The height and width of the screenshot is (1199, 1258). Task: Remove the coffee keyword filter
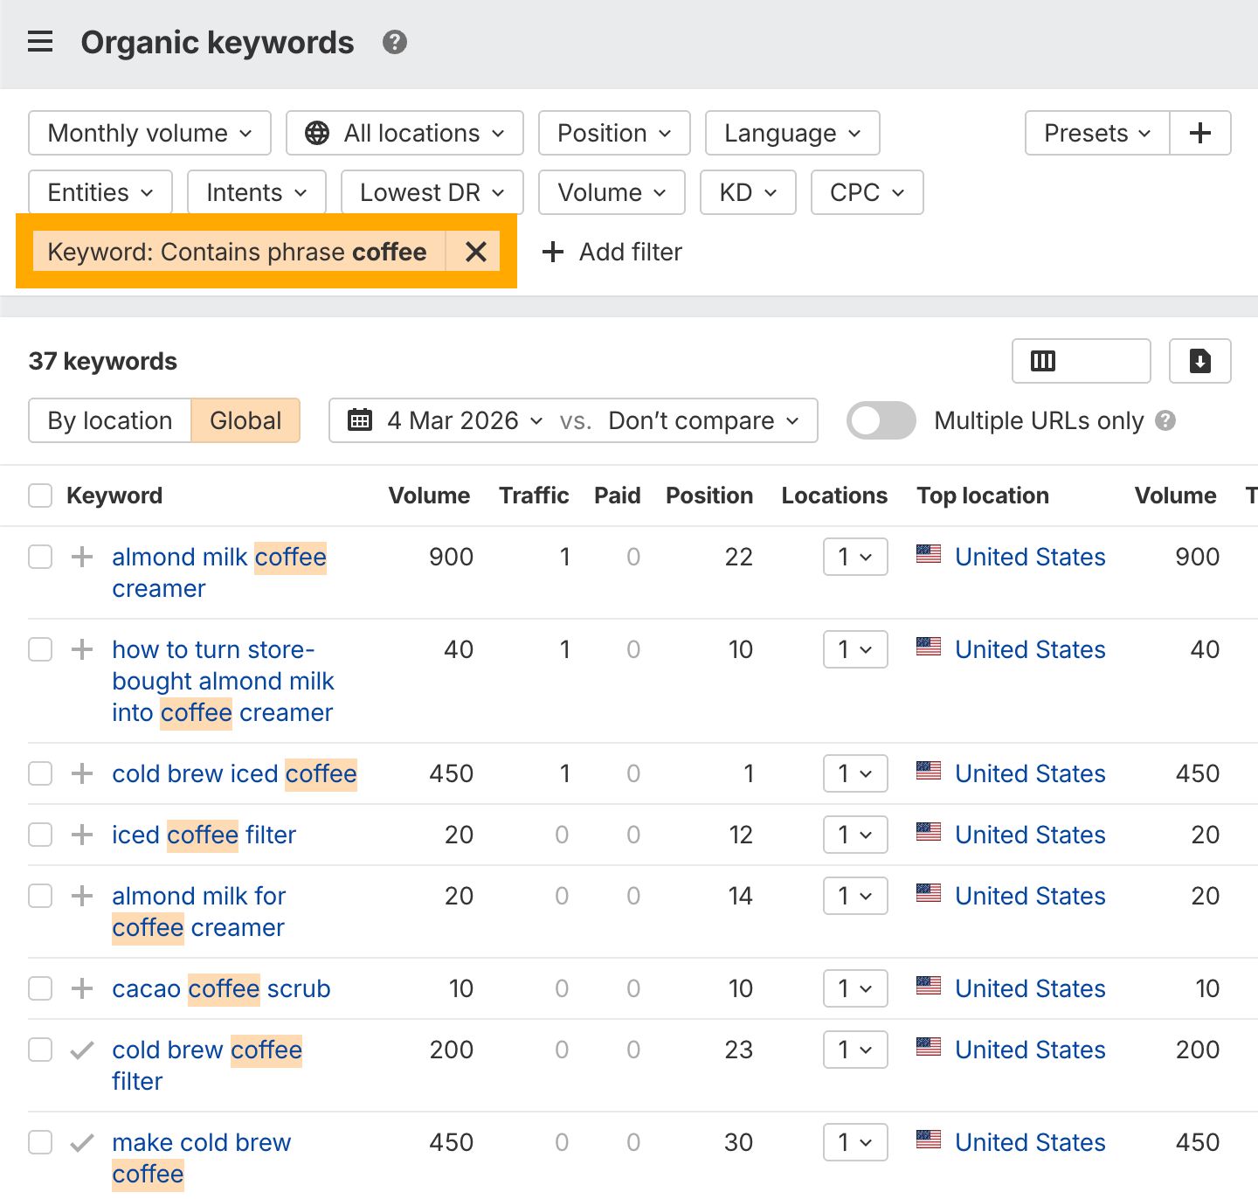pyautogui.click(x=475, y=252)
